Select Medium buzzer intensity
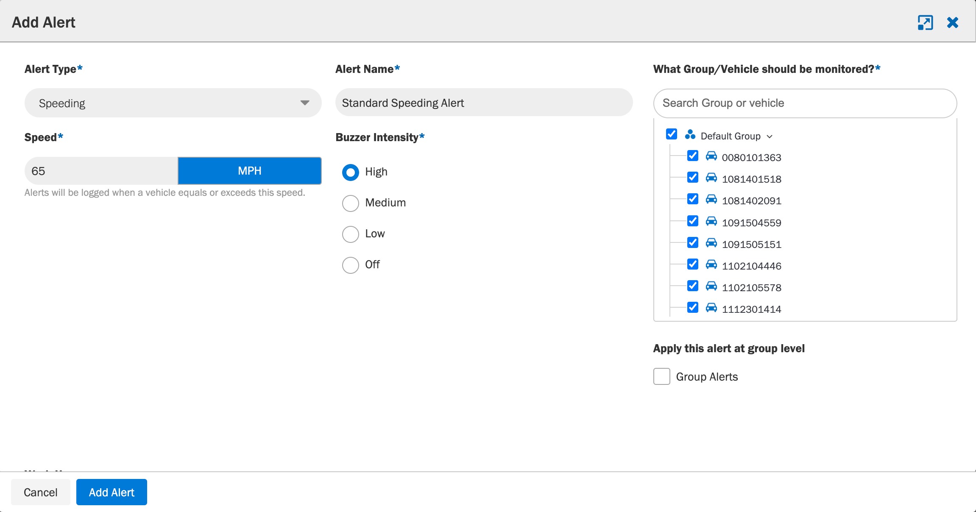The height and width of the screenshot is (512, 976). 351,203
